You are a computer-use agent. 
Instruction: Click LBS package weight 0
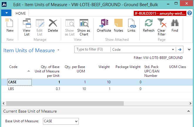coord(141,89)
